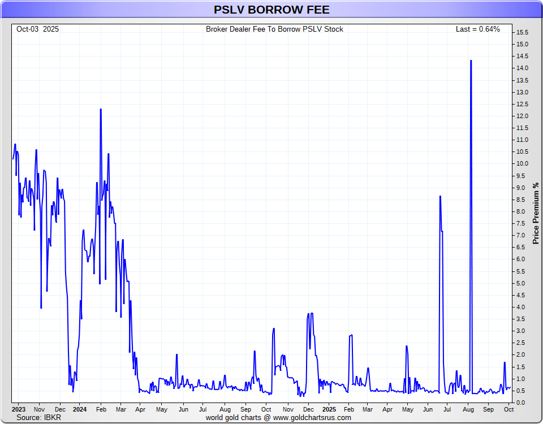Select the 2023 marker on the time axis
The width and height of the screenshot is (543, 424).
pos(18,409)
